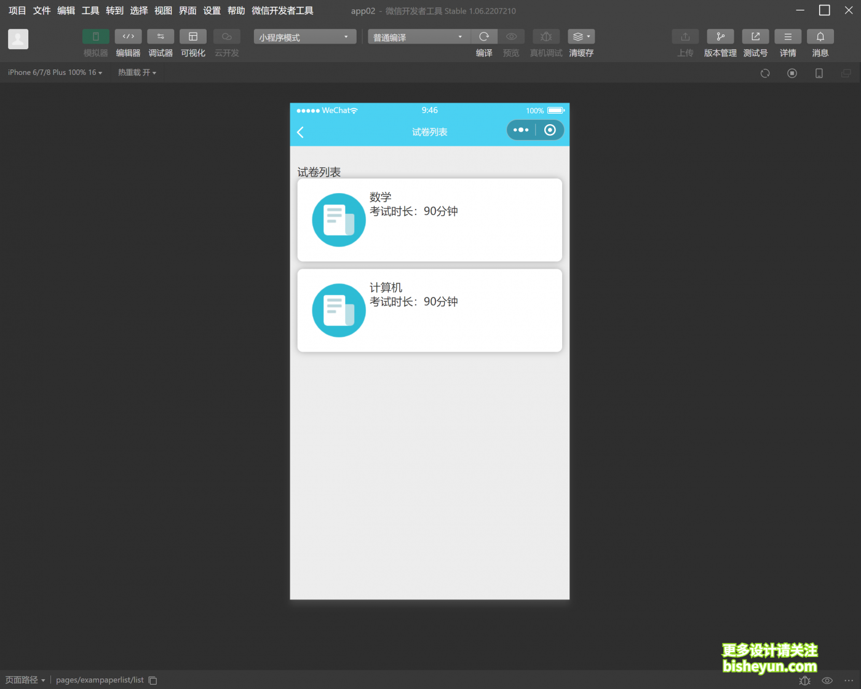Open the messages bell icon
861x689 pixels.
820,37
